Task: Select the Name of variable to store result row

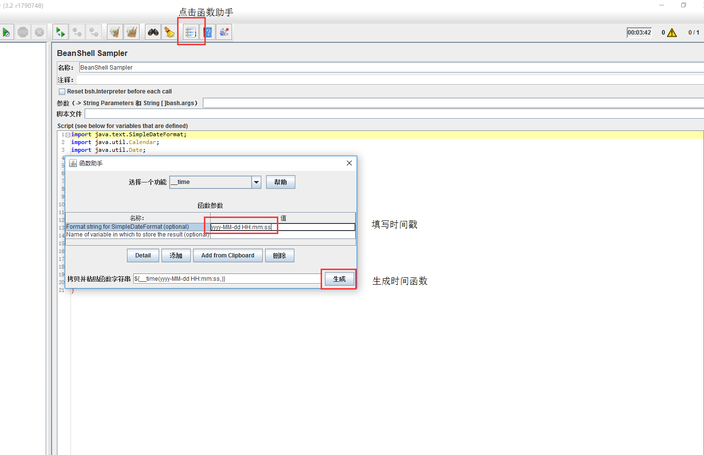Action: (x=138, y=235)
